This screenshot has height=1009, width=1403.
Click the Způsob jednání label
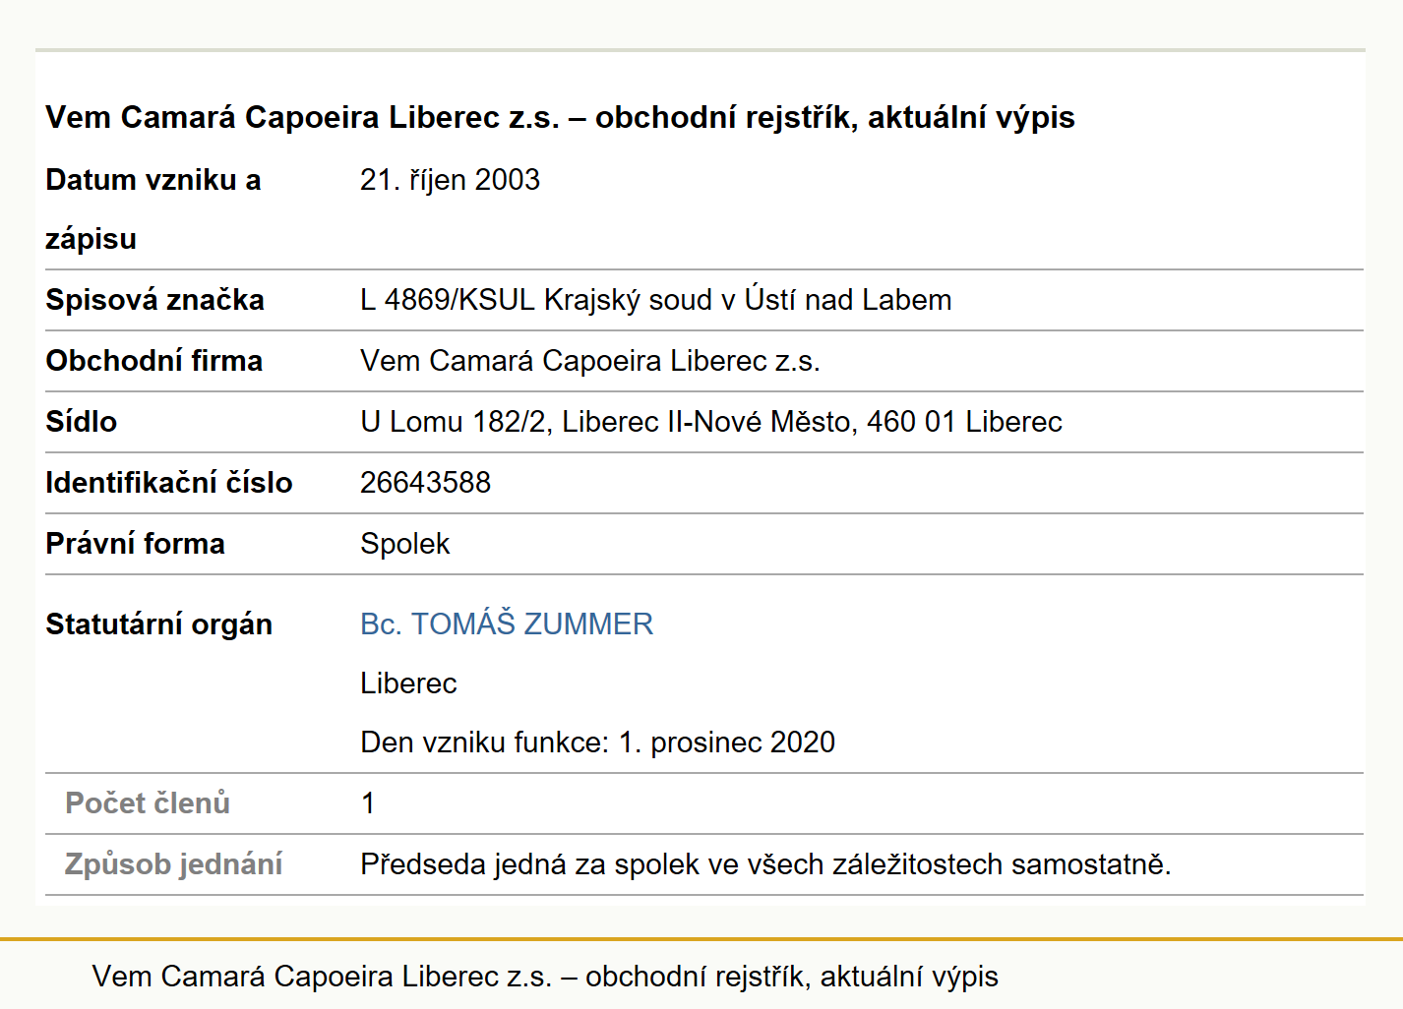point(173,864)
